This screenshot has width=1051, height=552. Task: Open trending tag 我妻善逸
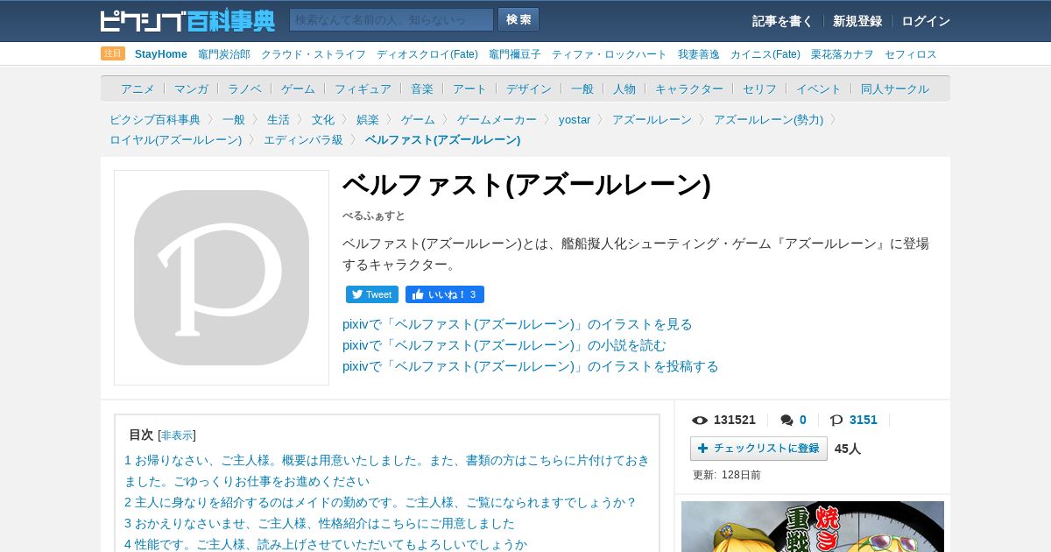coord(699,54)
